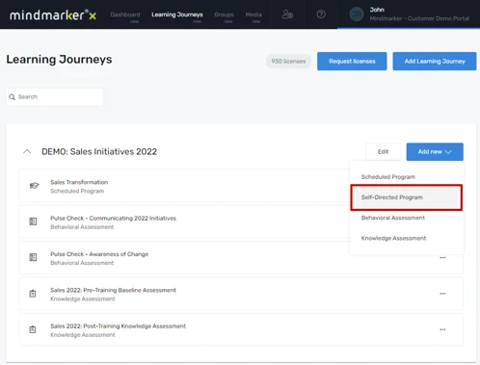Click the clipboard icon for Post-Training Knowledge Assessment

point(33,329)
